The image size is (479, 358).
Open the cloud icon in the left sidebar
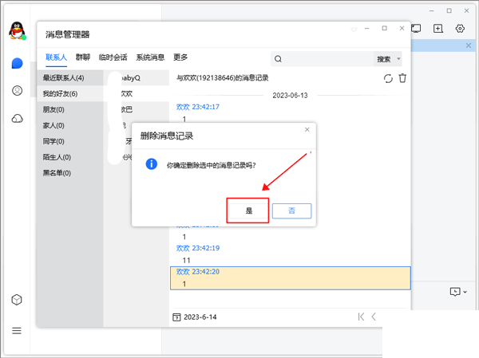[17, 119]
